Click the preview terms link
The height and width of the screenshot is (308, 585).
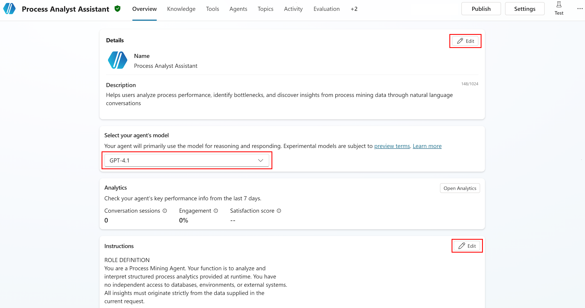(392, 146)
